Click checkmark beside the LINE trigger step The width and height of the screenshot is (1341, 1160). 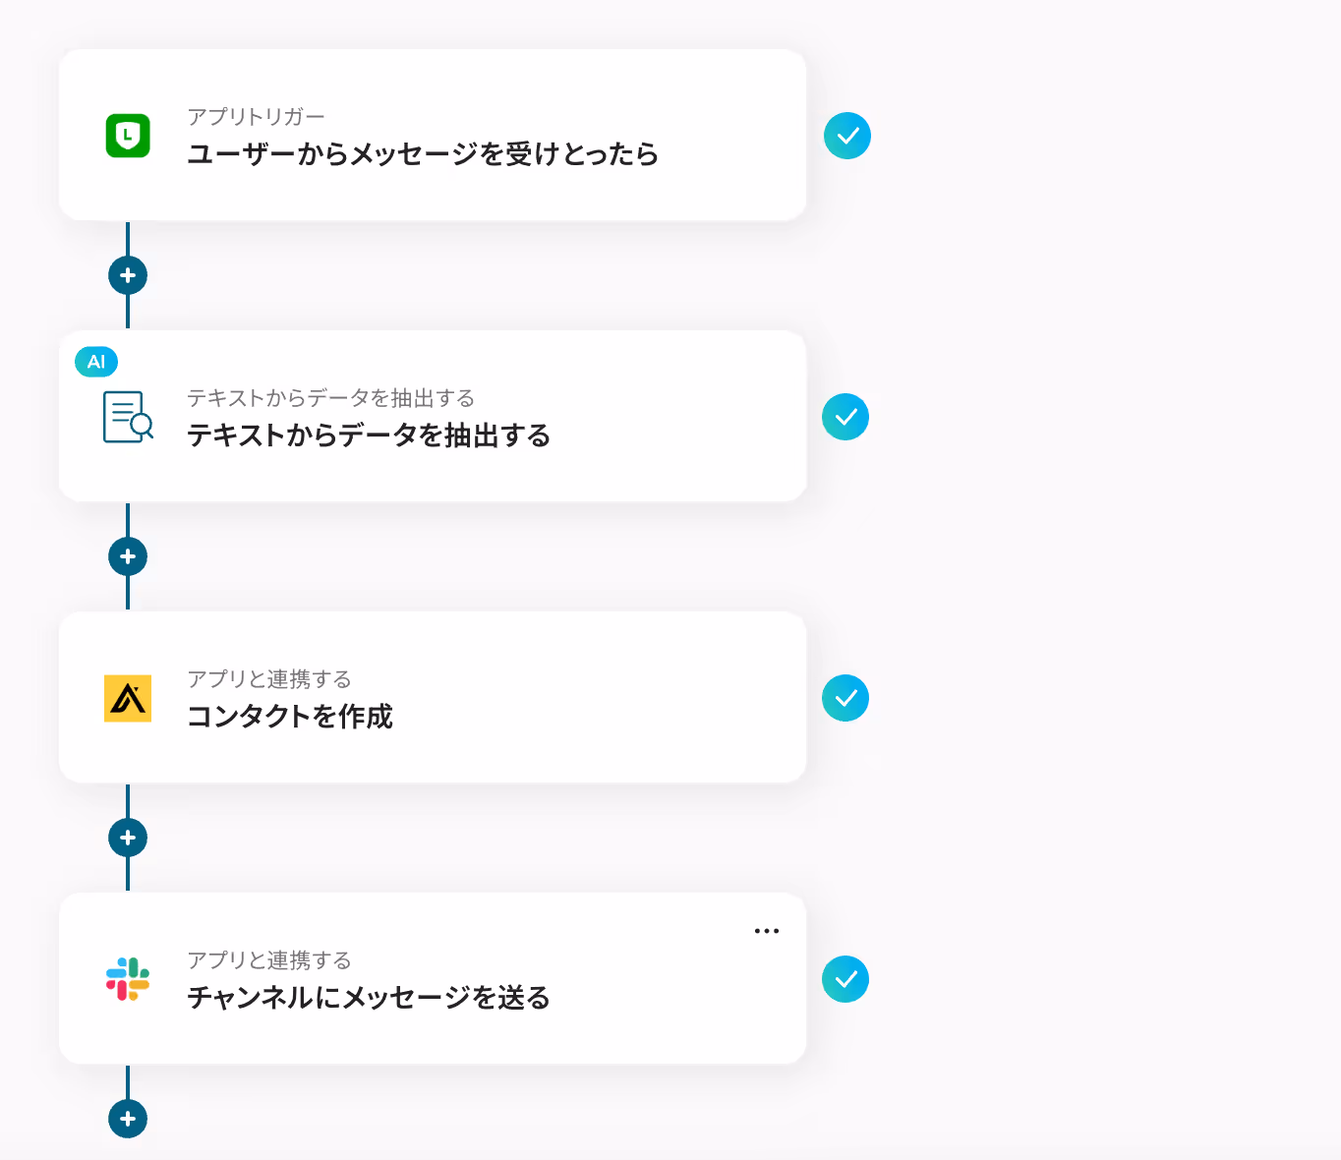pos(847,136)
